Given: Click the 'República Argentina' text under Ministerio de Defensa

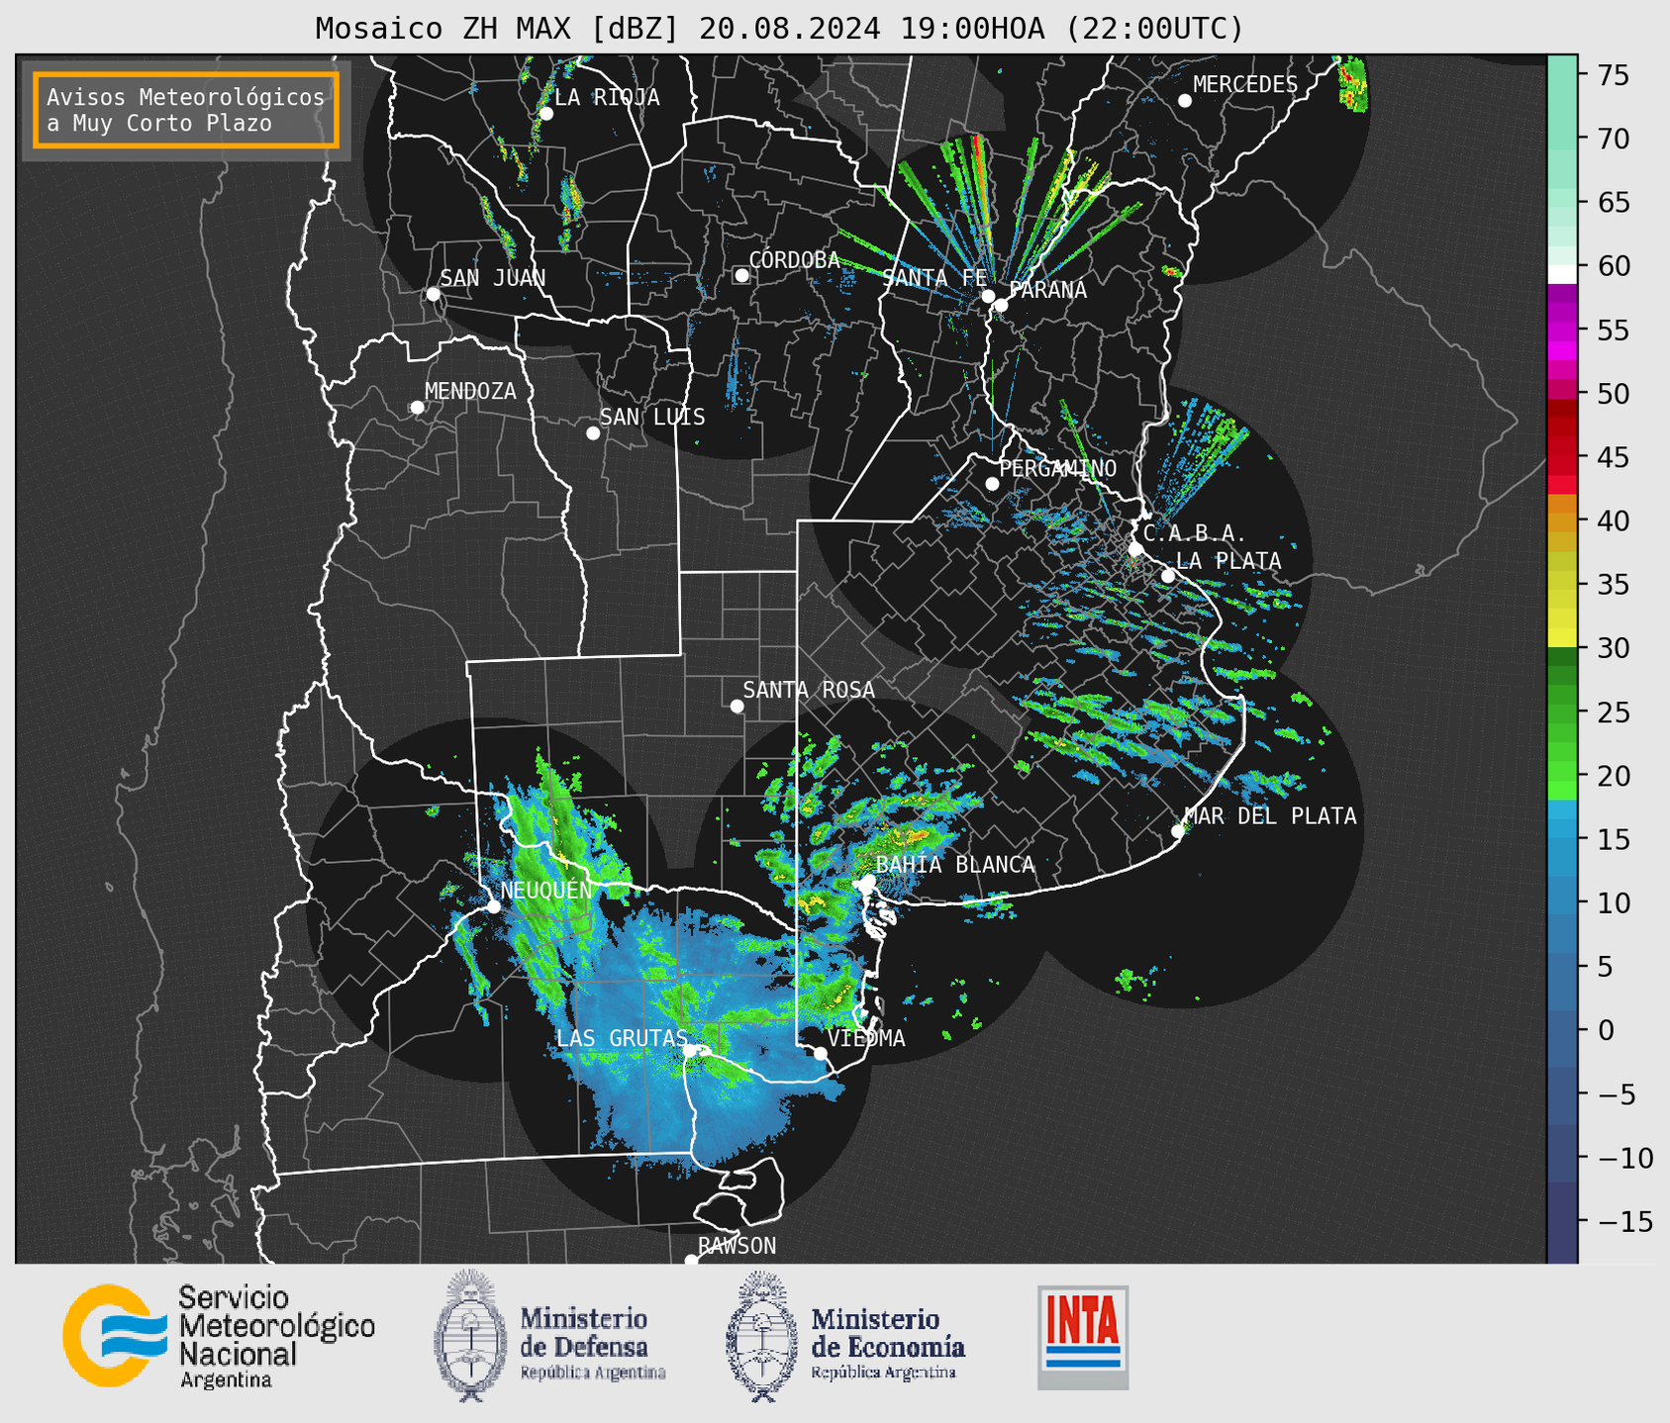Looking at the screenshot, I should pyautogui.click(x=593, y=1374).
